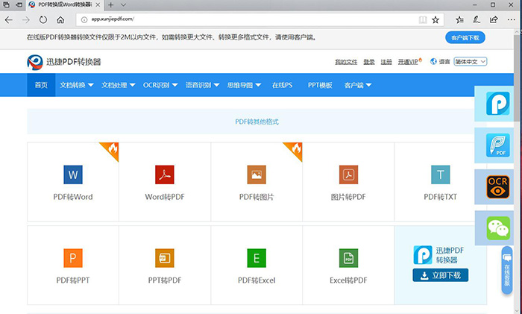Go back with the browser back arrow
This screenshot has width=522, height=314.
(x=9, y=20)
